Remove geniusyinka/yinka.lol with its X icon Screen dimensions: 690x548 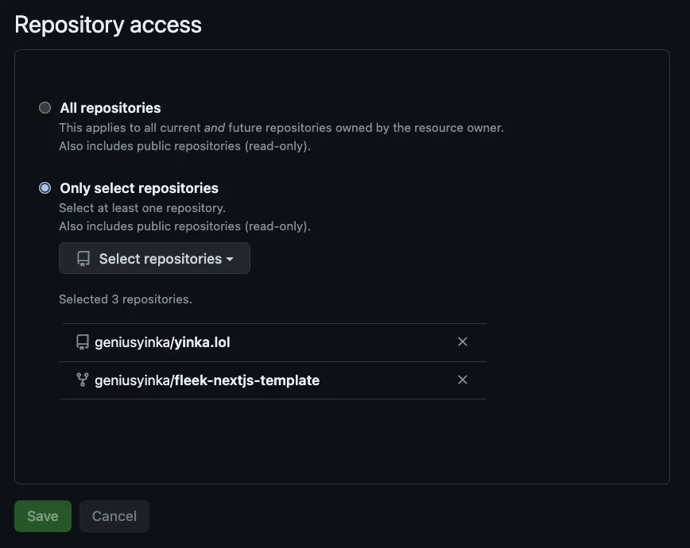tap(463, 342)
